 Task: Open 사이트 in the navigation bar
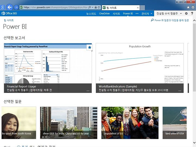coord(116,14)
